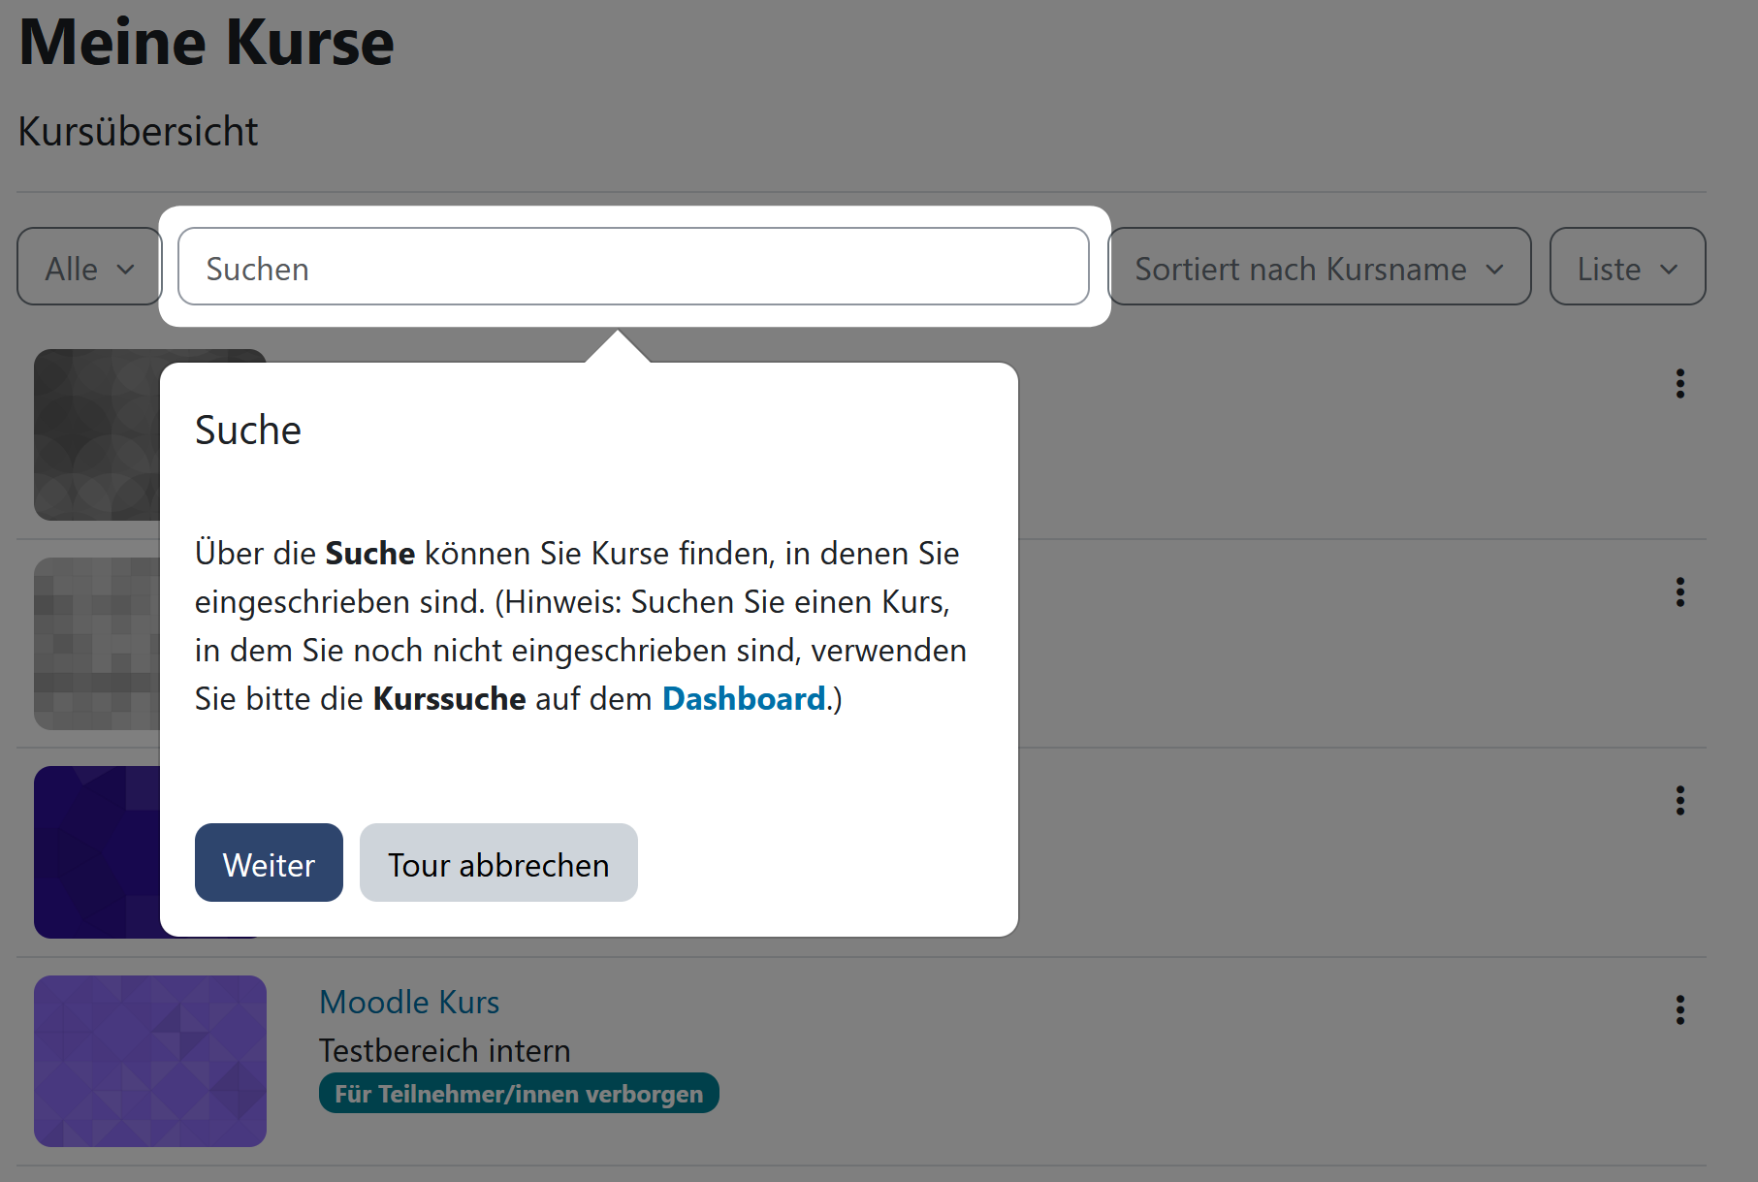Click the Suche title in the tour popup
This screenshot has height=1182, width=1758.
click(x=248, y=431)
